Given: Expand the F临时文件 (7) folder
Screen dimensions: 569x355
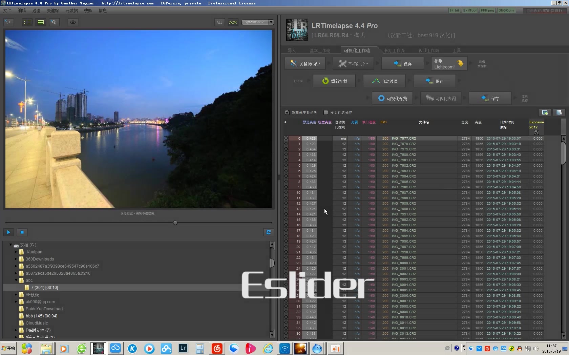Looking at the screenshot, I should (16, 330).
